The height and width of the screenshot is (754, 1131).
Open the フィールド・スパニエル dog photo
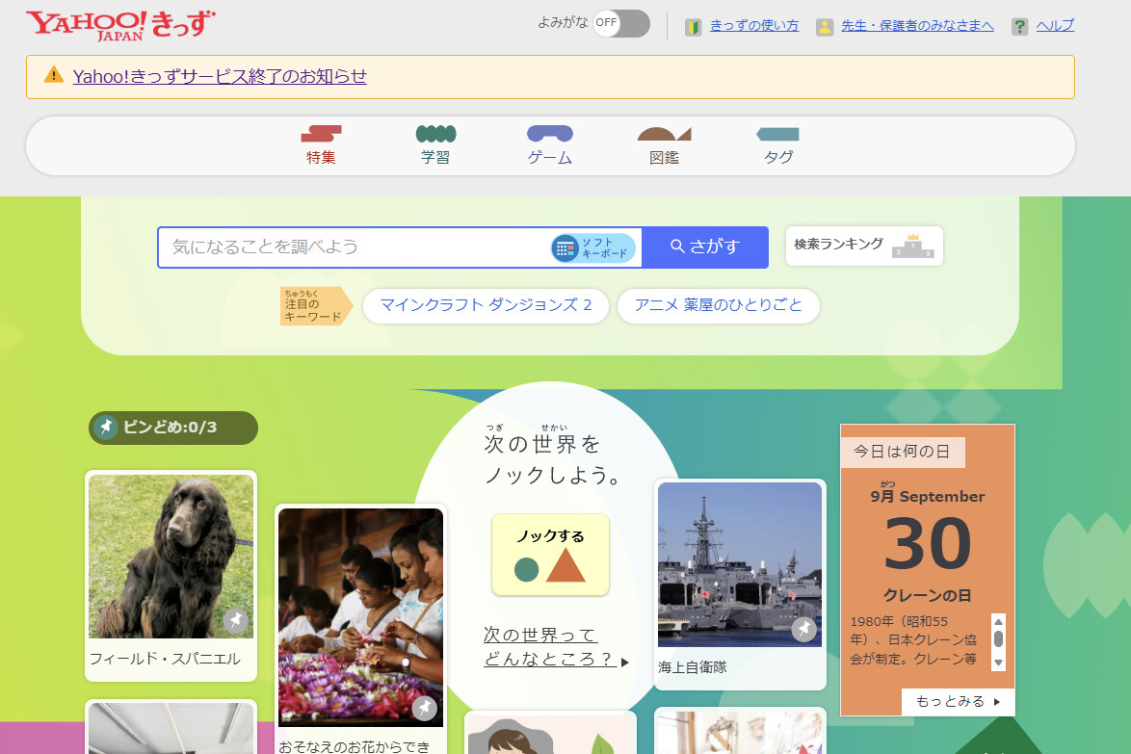click(171, 556)
